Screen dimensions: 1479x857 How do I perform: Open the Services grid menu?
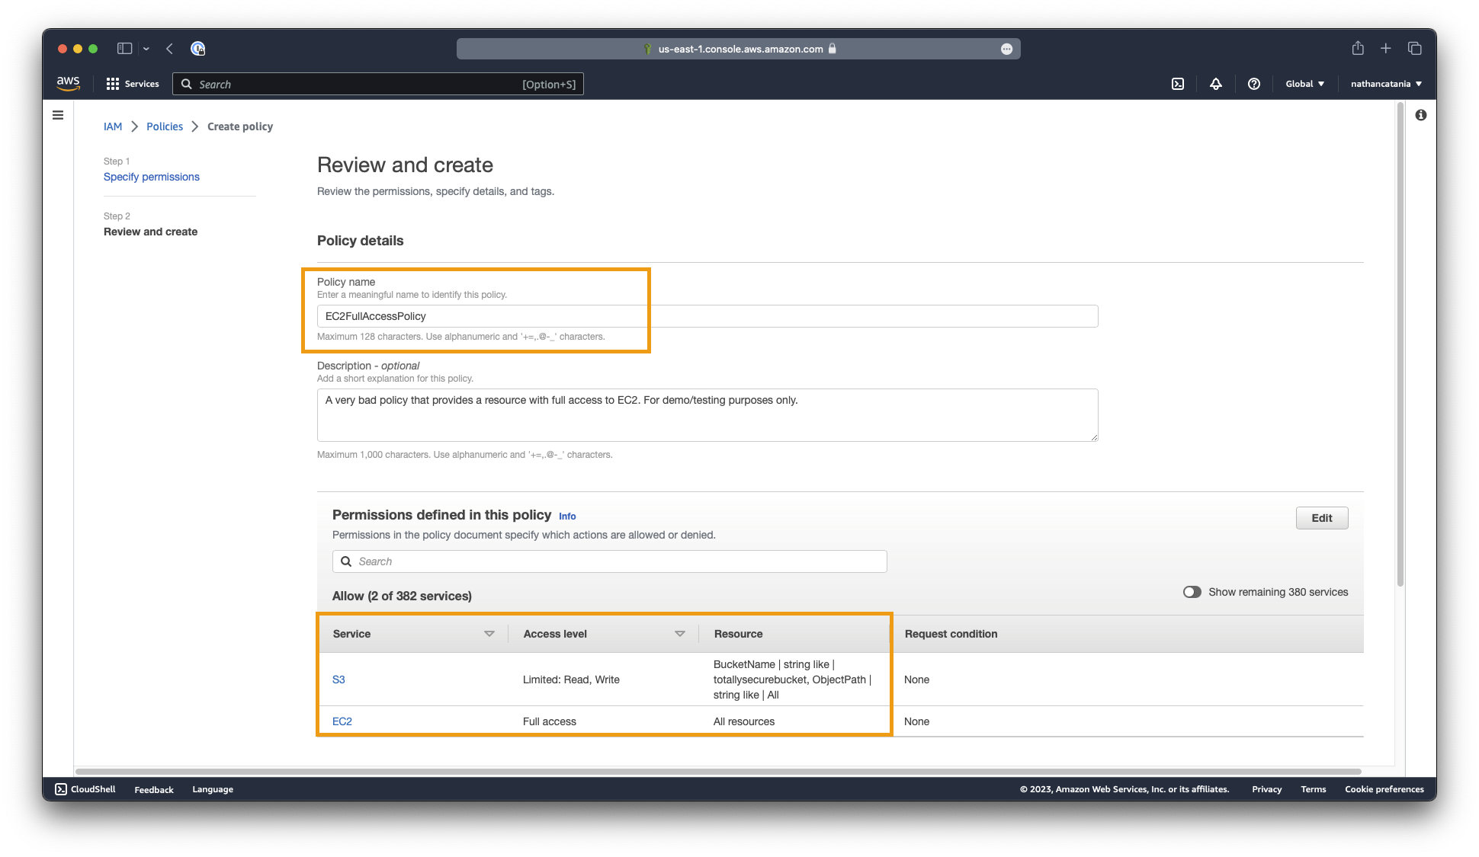pos(113,84)
